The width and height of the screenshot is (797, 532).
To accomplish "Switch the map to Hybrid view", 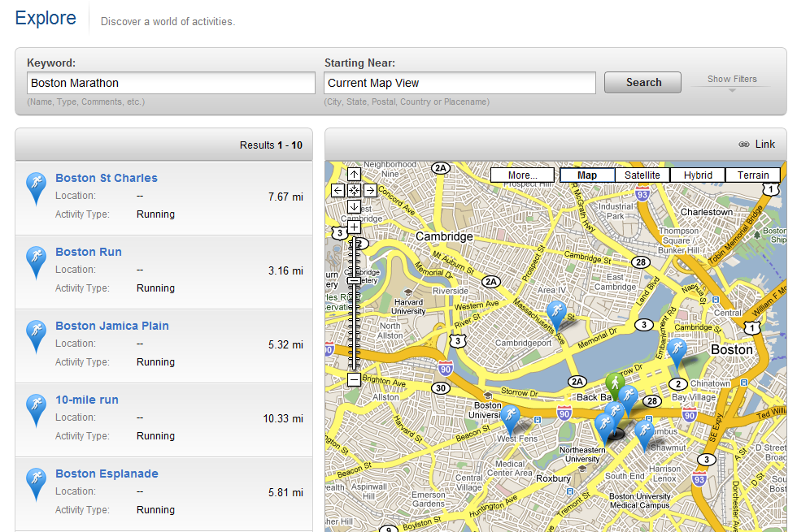I will tap(698, 175).
